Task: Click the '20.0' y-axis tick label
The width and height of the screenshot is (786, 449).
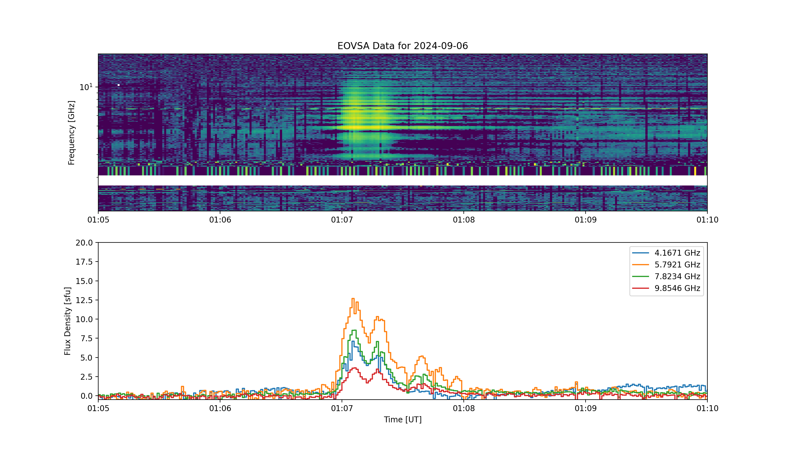Action: (84, 243)
